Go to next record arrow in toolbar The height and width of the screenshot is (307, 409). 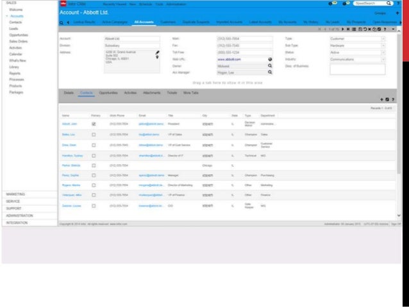(343, 29)
